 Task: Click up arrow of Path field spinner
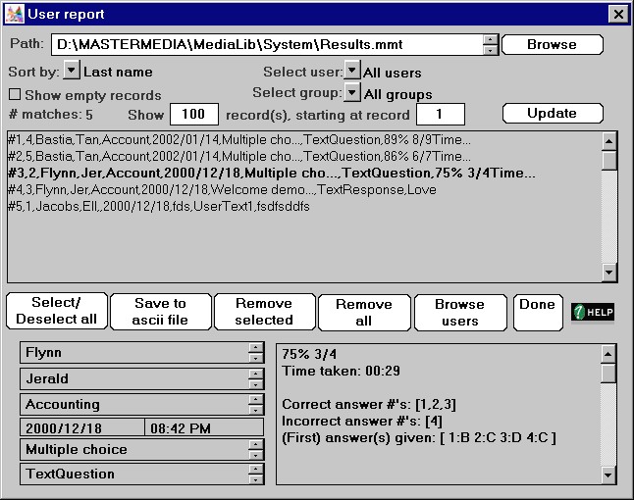click(490, 39)
